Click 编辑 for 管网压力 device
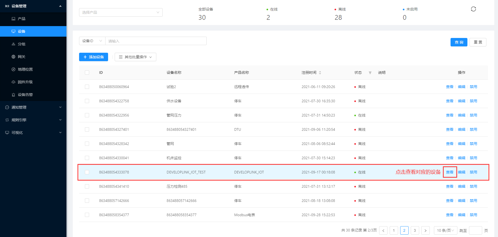 461,115
